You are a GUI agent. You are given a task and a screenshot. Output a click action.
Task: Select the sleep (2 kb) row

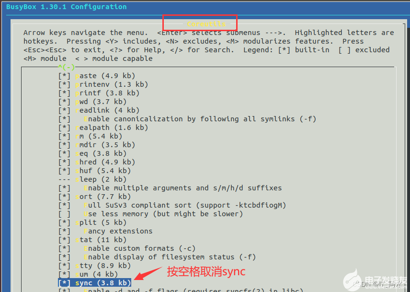[x=92, y=179]
